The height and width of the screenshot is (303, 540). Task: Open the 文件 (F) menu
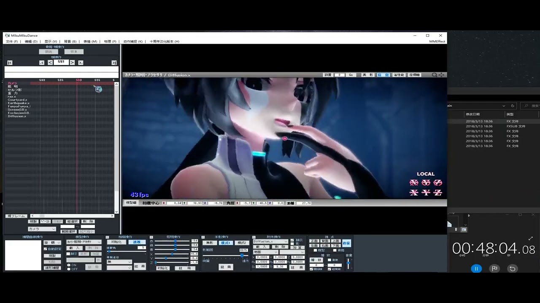point(12,42)
